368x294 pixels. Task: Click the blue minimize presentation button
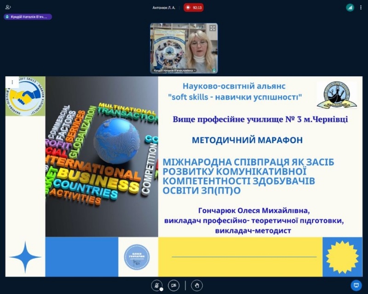[356, 285]
